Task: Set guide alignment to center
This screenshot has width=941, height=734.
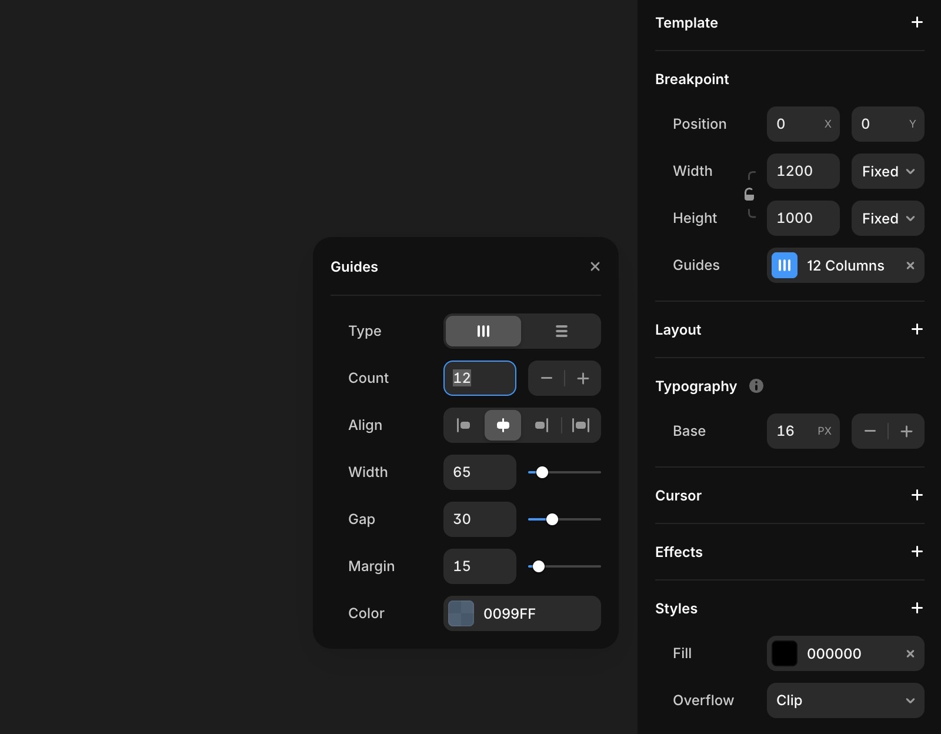Action: [x=503, y=425]
